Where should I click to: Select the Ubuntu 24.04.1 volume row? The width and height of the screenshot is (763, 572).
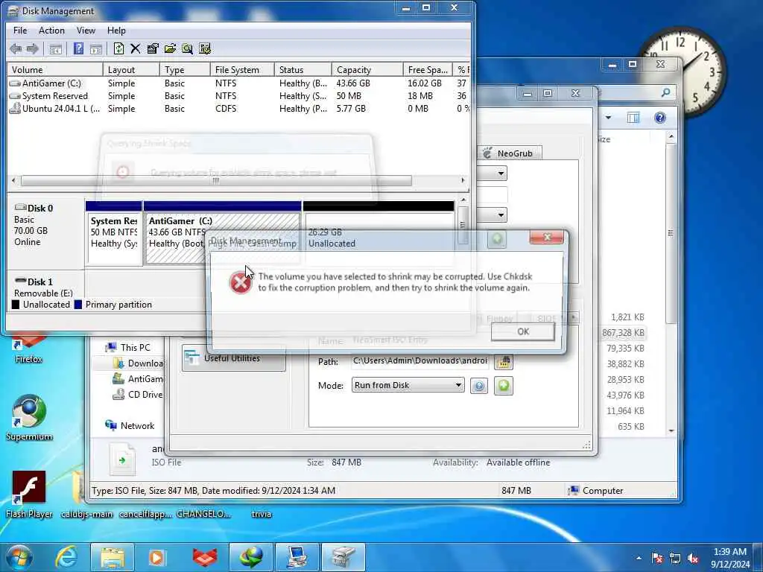pyautogui.click(x=238, y=109)
